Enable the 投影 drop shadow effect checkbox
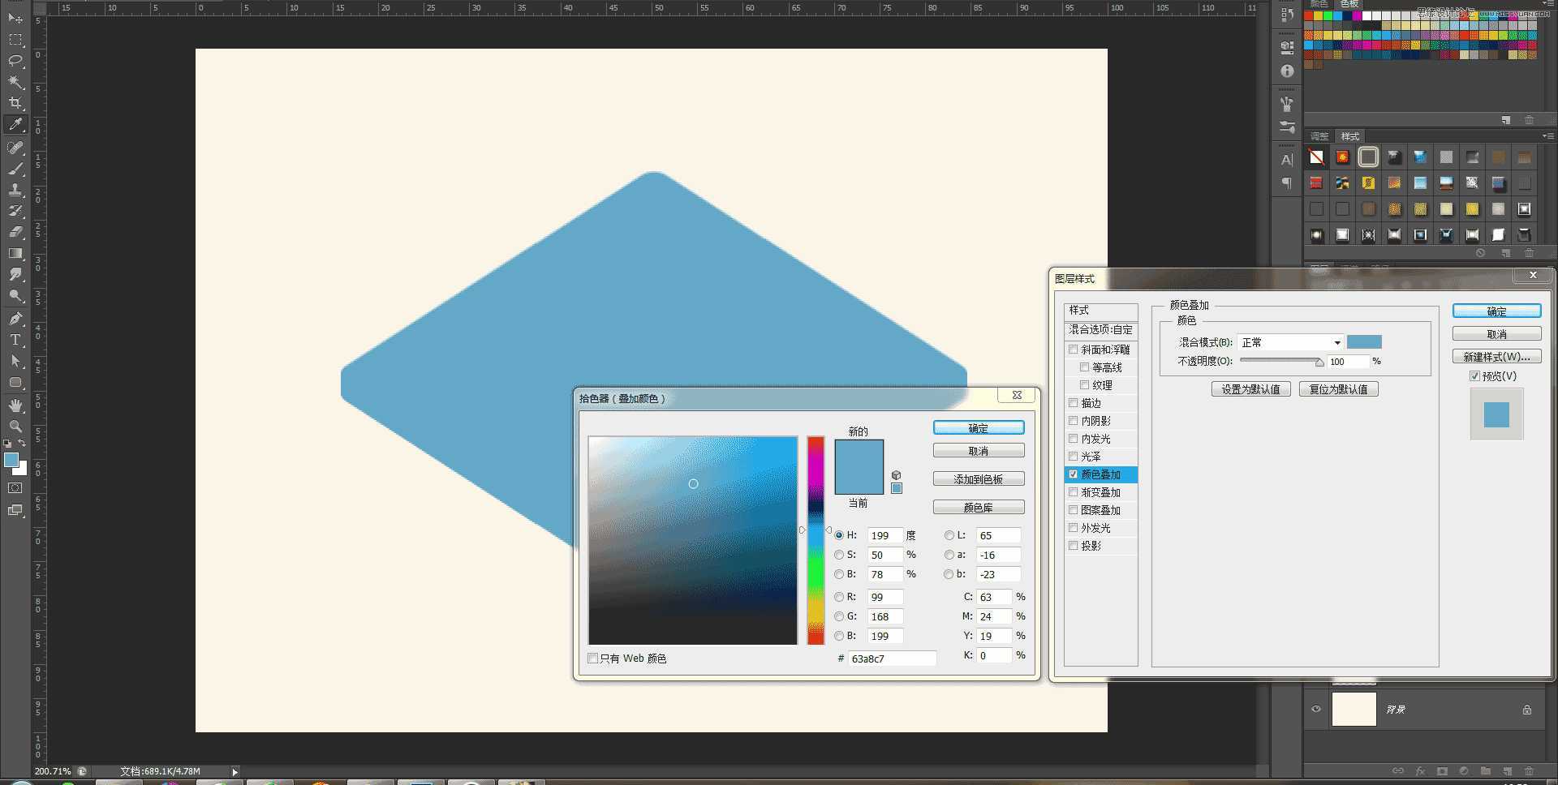Image resolution: width=1558 pixels, height=785 pixels. click(1074, 545)
